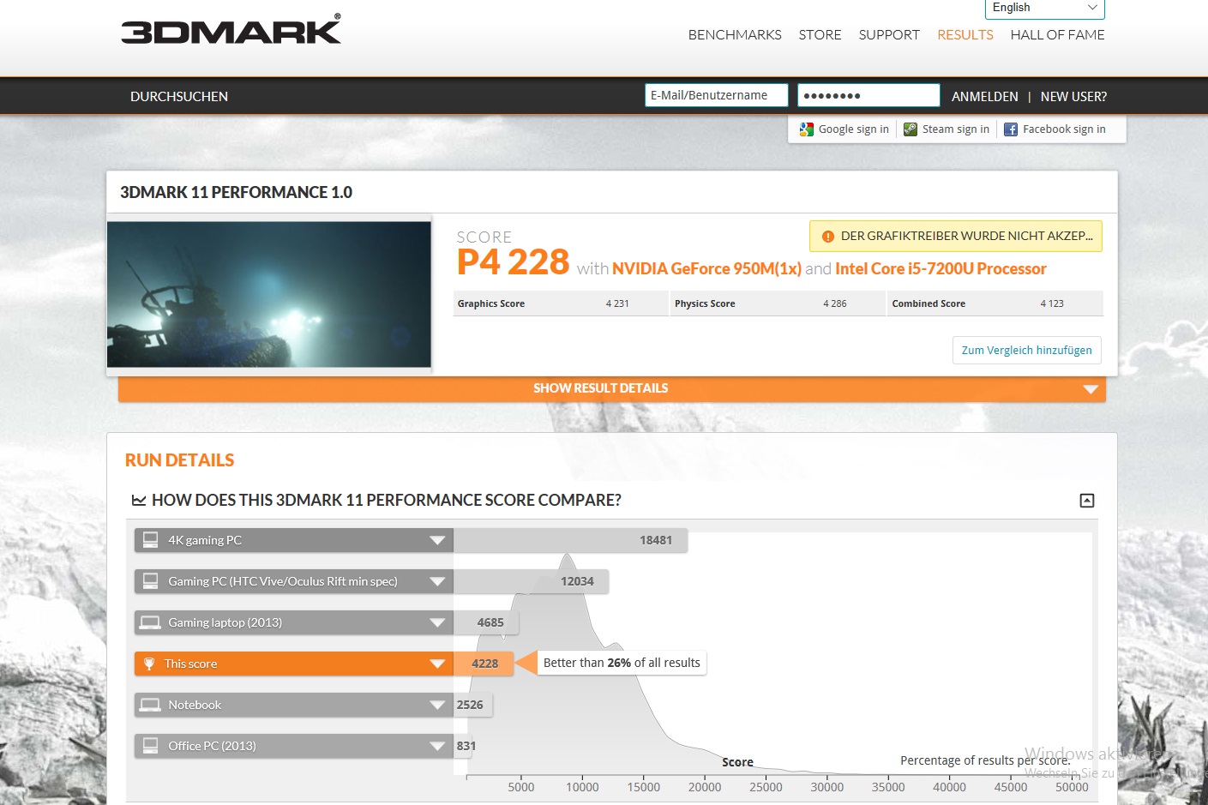1208x805 pixels.
Task: Open the English language dropdown
Action: (1045, 9)
